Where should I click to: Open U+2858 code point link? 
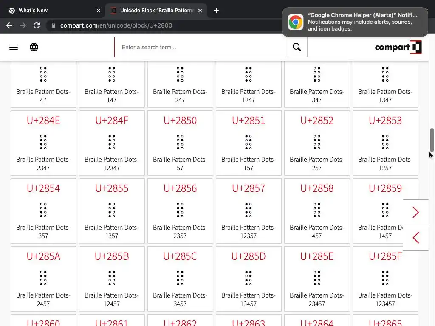point(317,188)
